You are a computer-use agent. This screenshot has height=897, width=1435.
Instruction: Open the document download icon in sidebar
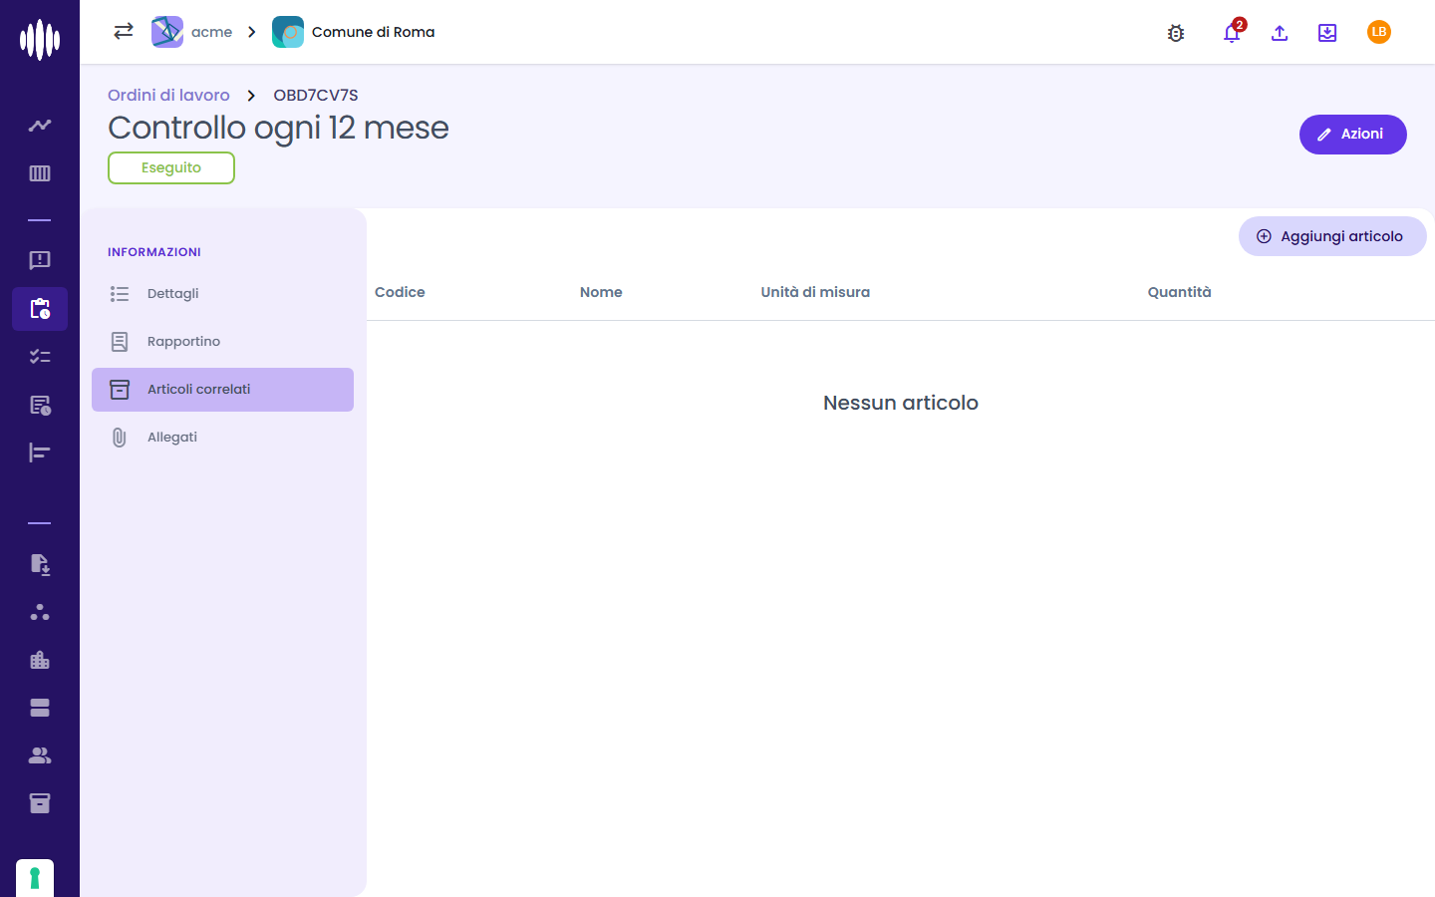40,564
